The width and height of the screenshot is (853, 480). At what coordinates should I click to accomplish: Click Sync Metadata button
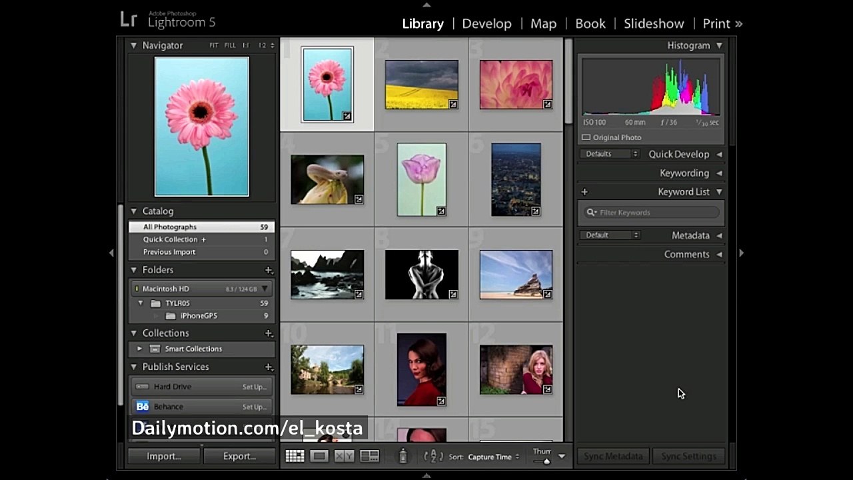click(613, 456)
